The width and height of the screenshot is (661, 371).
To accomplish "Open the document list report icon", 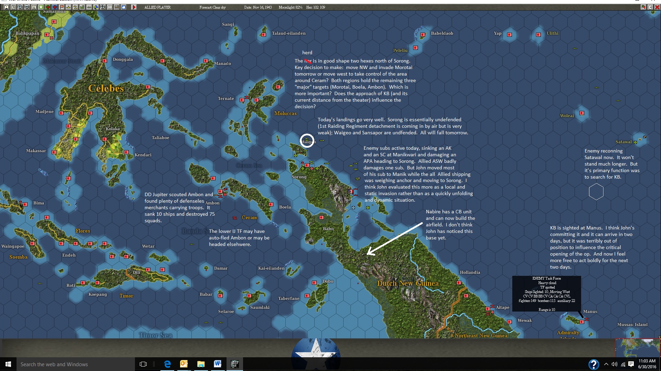I will (13, 7).
